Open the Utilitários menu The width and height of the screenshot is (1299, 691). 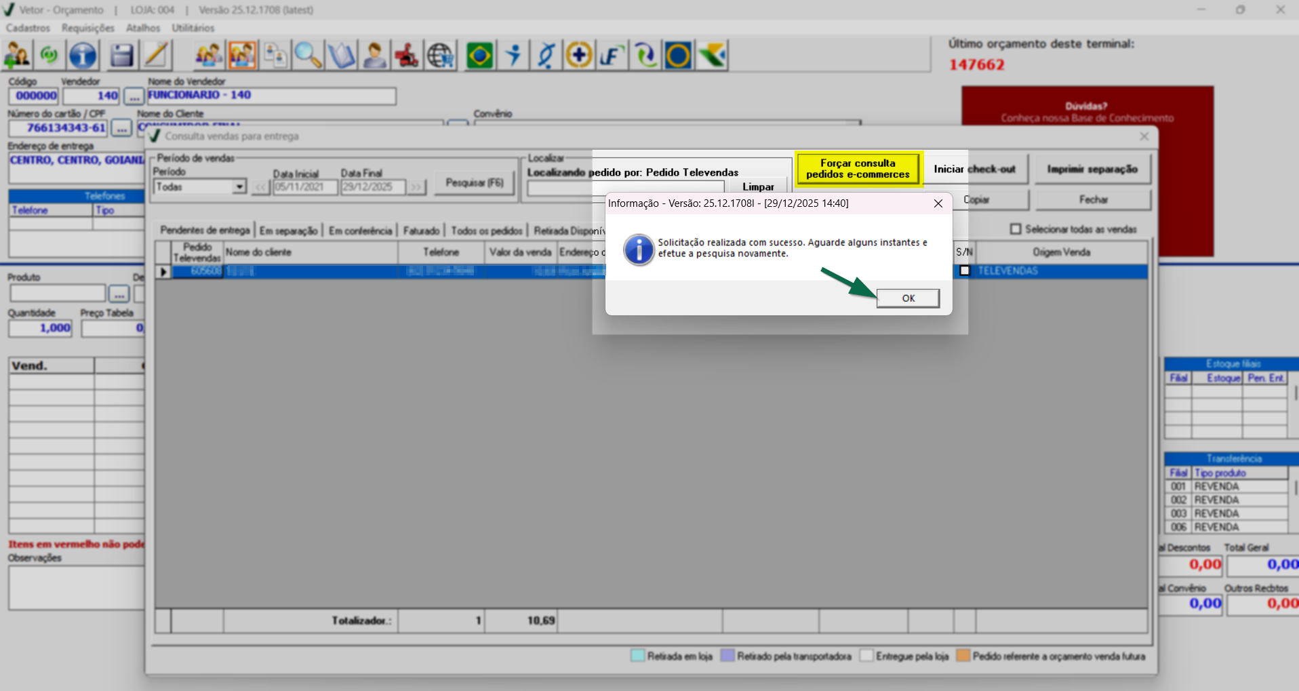pyautogui.click(x=193, y=28)
